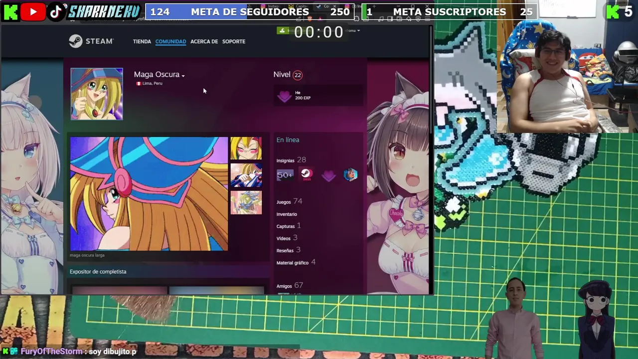Screen dimensions: 638x359
Task: Open the Steam 2021 red badge
Action: click(x=306, y=175)
